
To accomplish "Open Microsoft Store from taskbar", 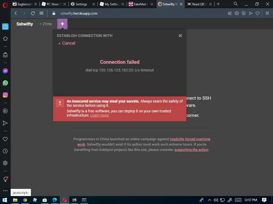I will click(x=45, y=200).
